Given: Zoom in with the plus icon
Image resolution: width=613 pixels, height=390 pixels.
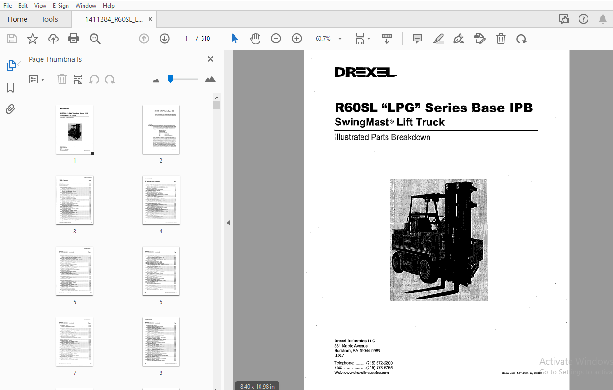Looking at the screenshot, I should tap(297, 39).
